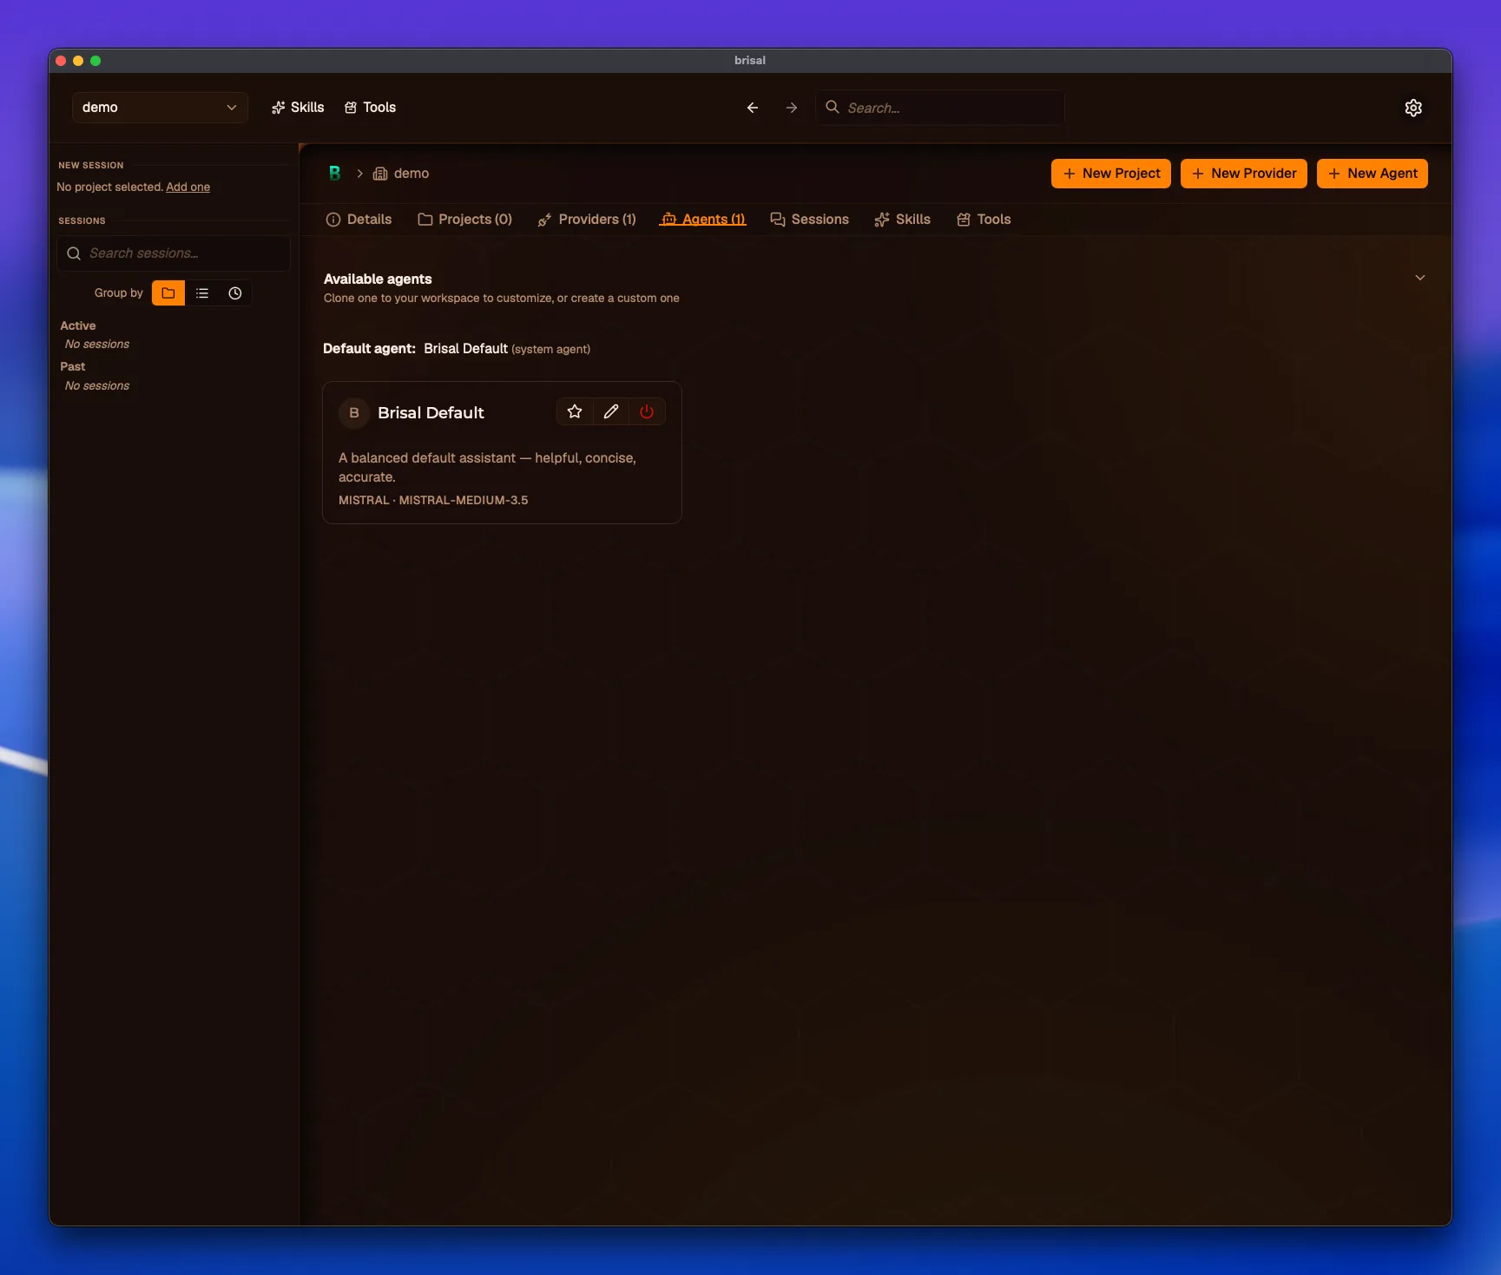Open the demo workspace dropdown
The width and height of the screenshot is (1501, 1275).
pyautogui.click(x=160, y=108)
